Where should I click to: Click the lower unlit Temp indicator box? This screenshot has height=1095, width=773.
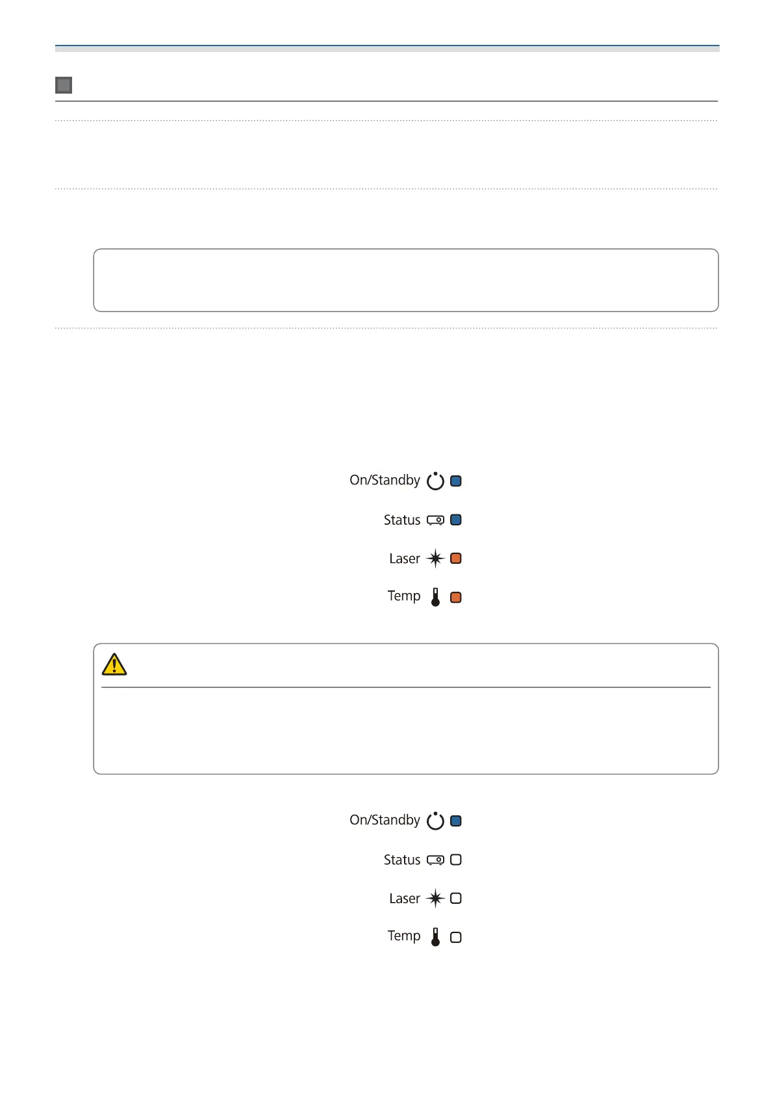click(x=456, y=938)
